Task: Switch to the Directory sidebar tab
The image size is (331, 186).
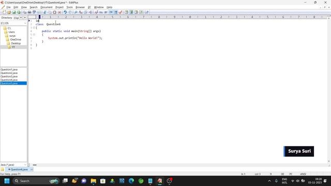Action: [x=7, y=18]
